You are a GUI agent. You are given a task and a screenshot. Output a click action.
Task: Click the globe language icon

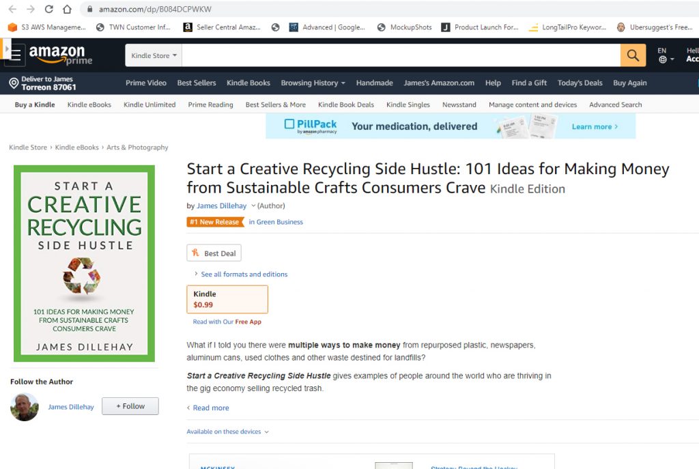click(x=663, y=59)
